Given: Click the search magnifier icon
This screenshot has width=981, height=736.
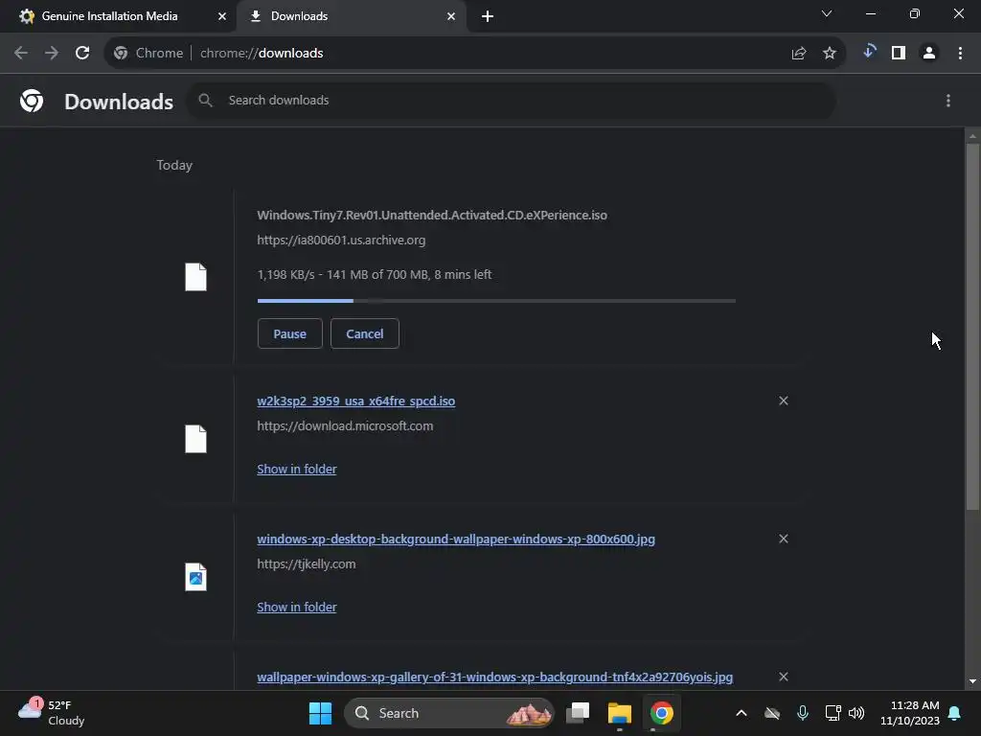Looking at the screenshot, I should (205, 100).
